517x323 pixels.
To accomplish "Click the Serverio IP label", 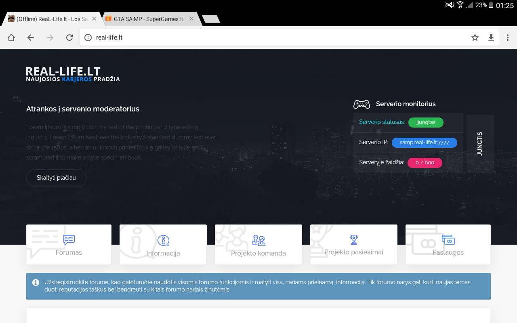I will (374, 142).
